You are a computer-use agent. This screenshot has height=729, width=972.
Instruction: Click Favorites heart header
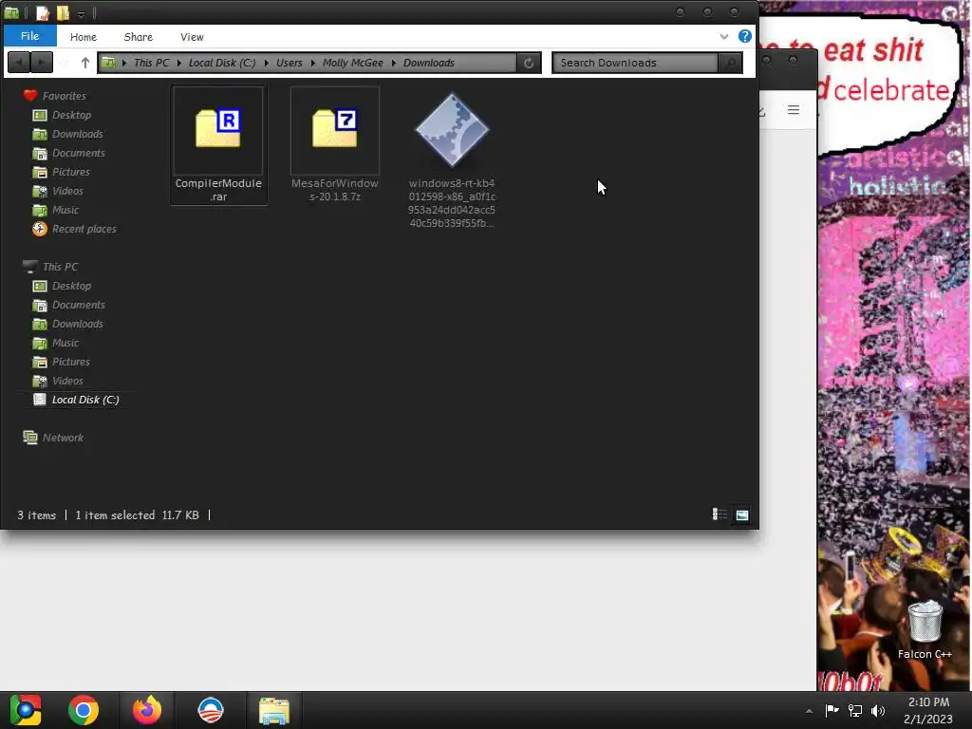click(55, 96)
